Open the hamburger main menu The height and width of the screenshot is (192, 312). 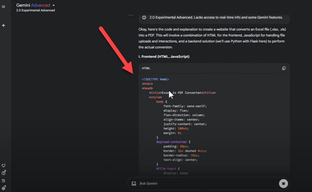coord(3,7)
